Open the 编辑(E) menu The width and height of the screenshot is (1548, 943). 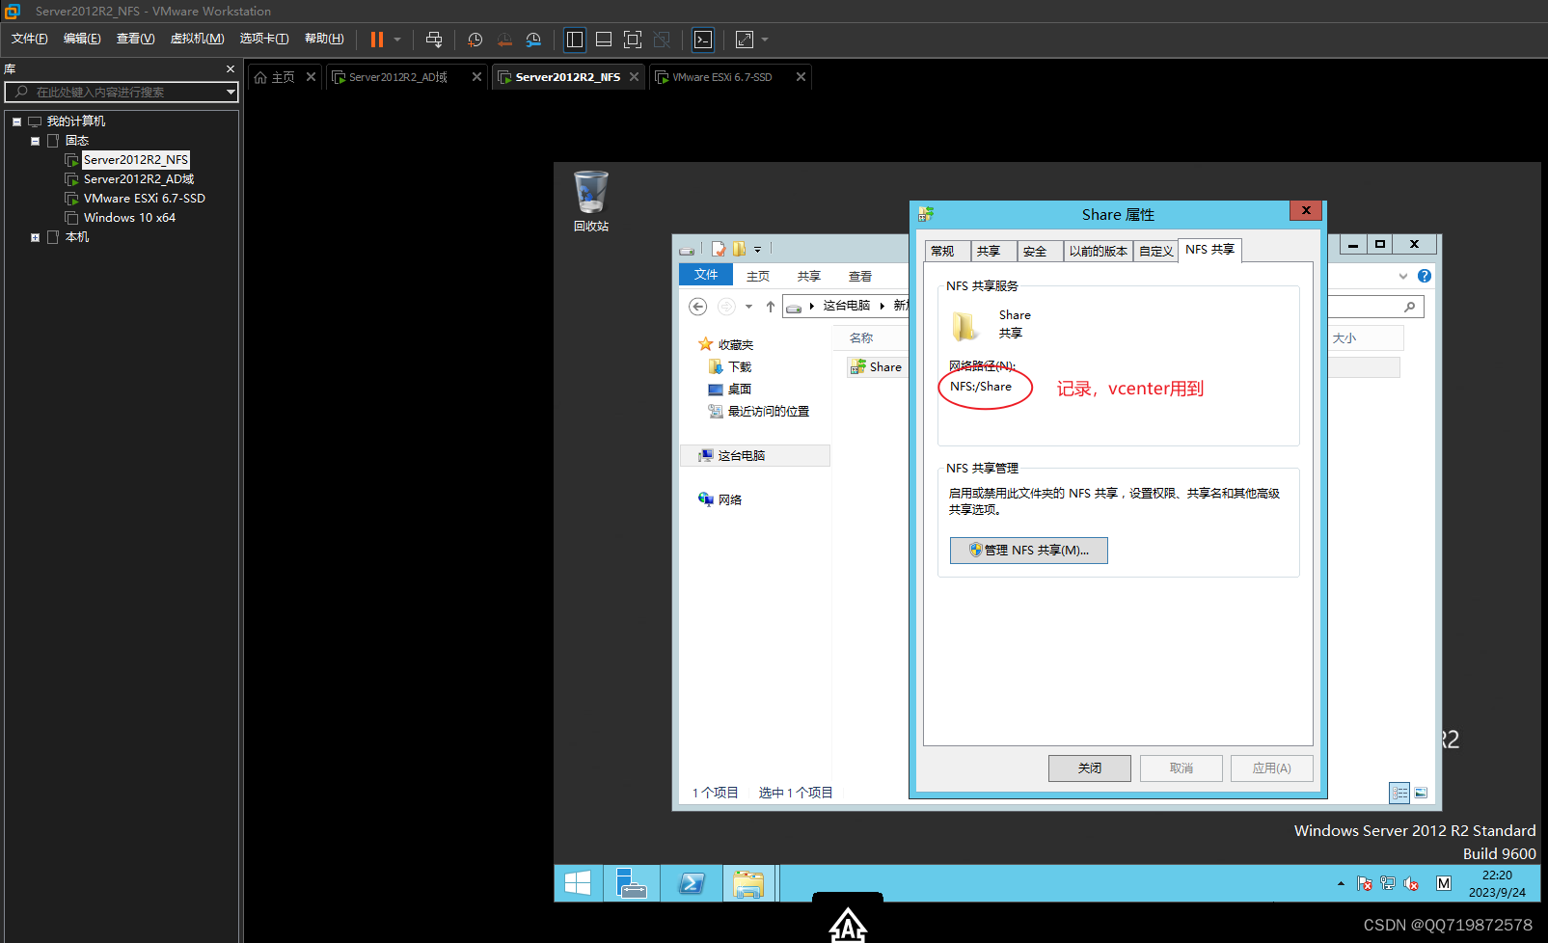(x=82, y=39)
